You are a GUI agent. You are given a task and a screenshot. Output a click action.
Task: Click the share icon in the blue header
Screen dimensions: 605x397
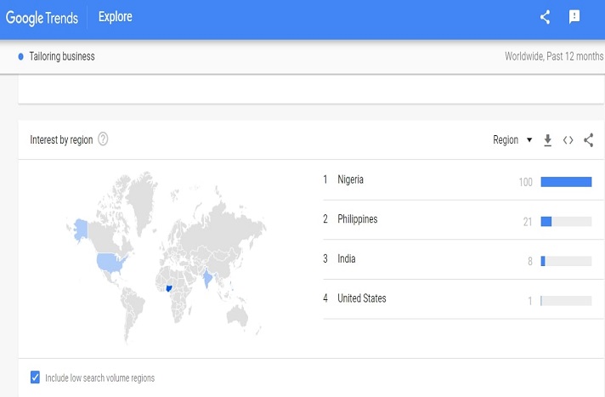546,17
